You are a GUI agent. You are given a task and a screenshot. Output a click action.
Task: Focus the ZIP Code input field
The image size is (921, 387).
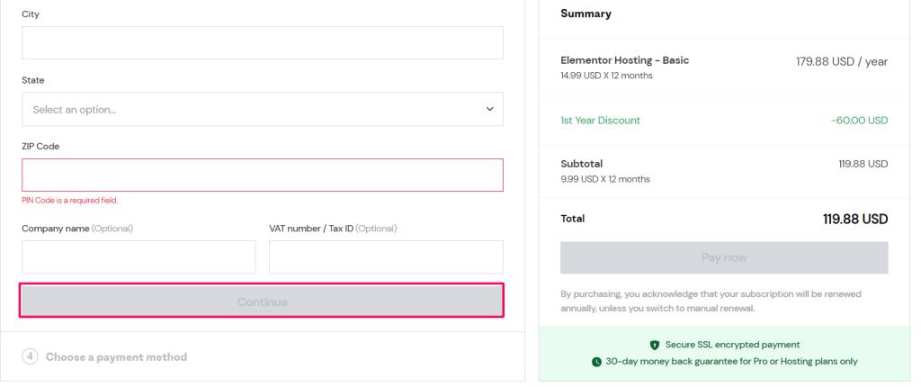click(x=263, y=175)
